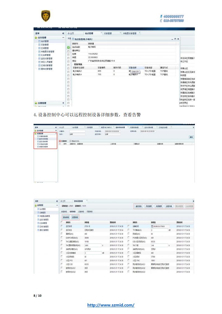Image resolution: width=222 pixels, height=314 pixels.
Task: Collapse the menu panel in top screenshot
Action: 63,34
